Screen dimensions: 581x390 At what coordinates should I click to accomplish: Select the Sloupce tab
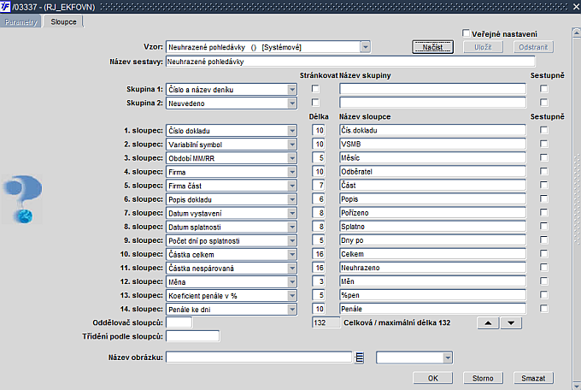(63, 22)
